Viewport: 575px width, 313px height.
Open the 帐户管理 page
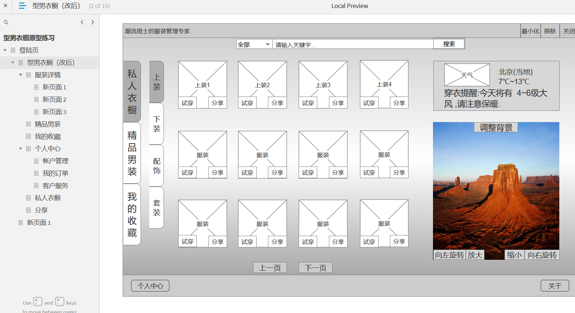(x=55, y=161)
